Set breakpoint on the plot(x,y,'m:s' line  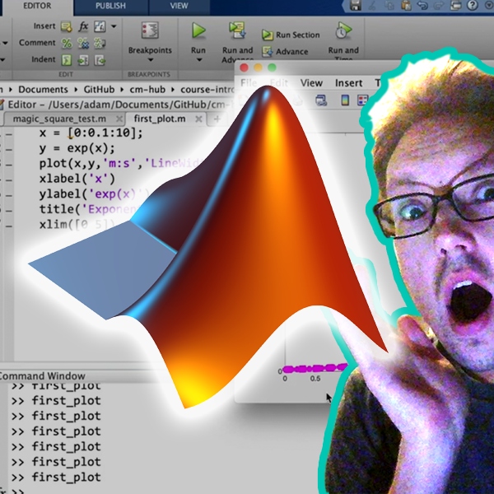click(9, 165)
